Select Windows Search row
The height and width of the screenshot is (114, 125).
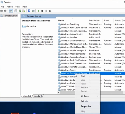click(91, 70)
